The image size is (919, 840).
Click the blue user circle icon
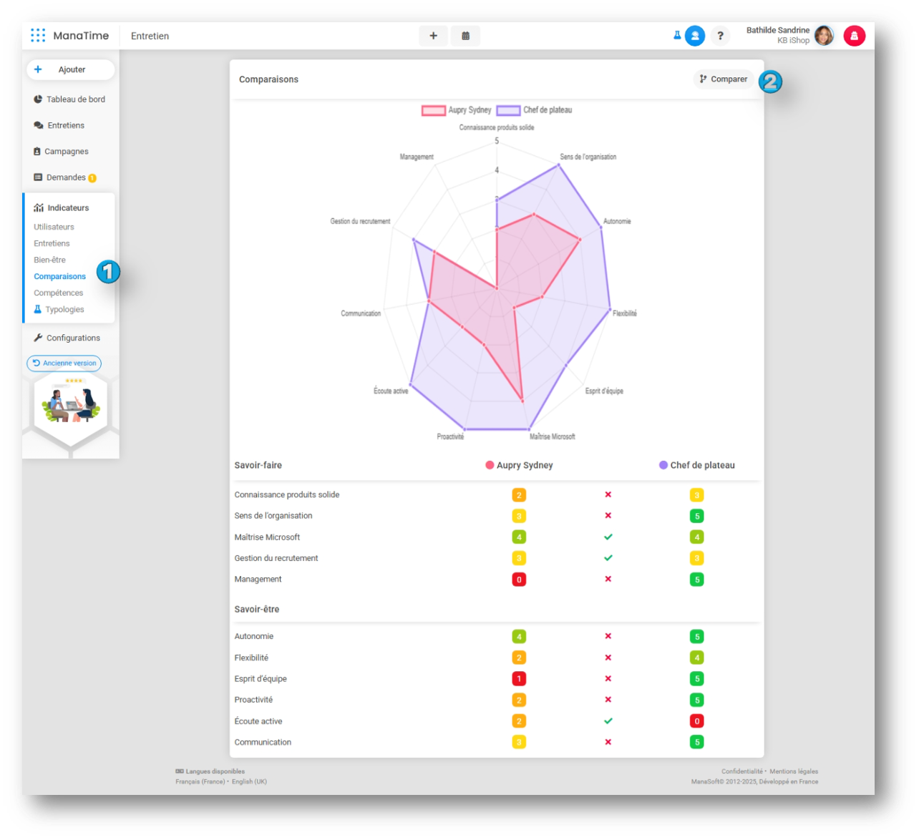(x=694, y=36)
